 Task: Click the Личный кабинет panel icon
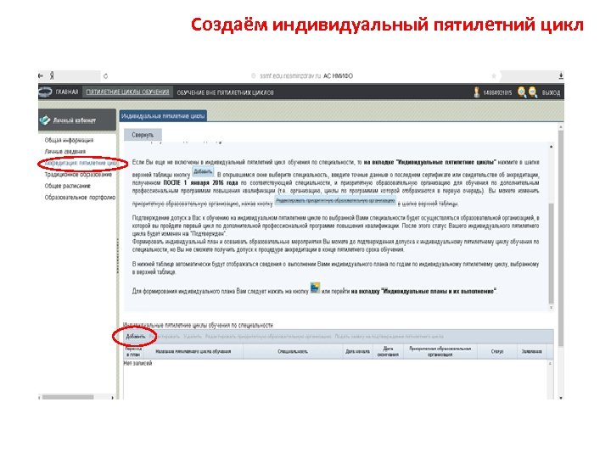click(x=45, y=120)
